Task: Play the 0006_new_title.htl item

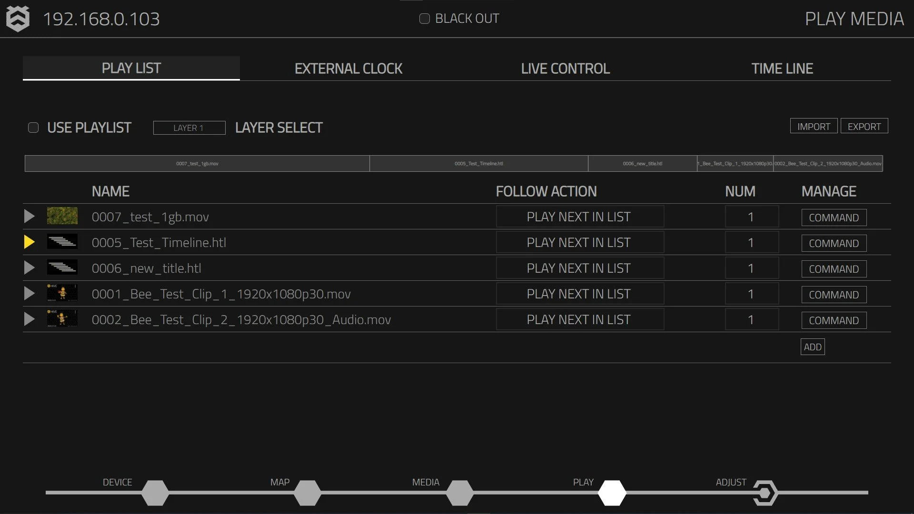Action: (x=30, y=268)
